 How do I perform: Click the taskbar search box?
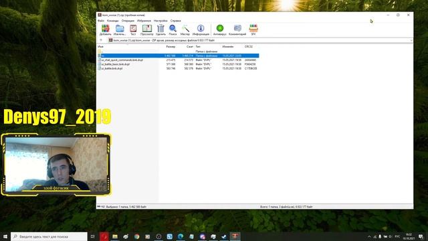49,236
